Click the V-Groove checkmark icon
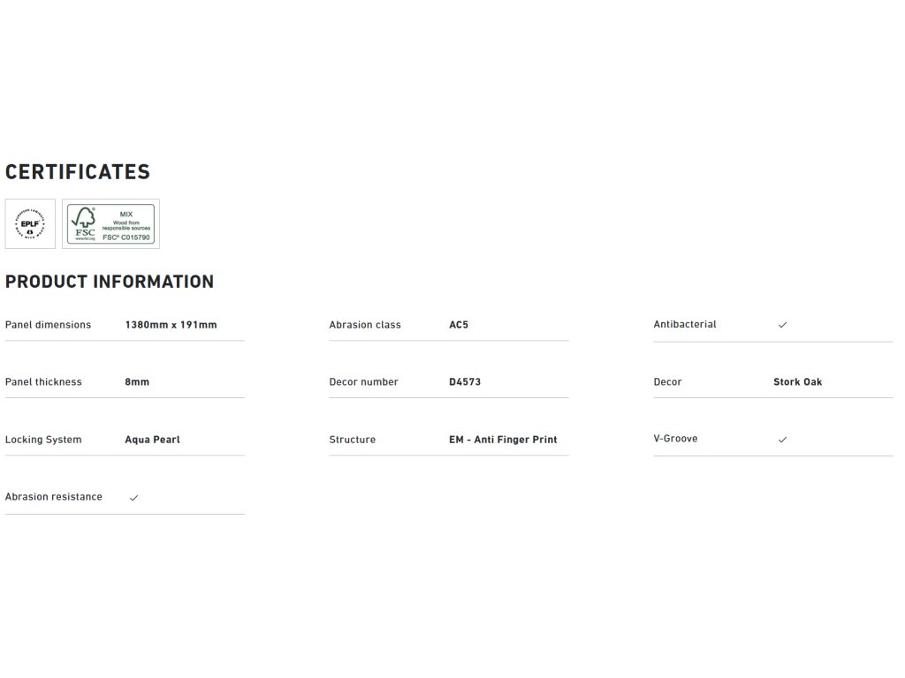This screenshot has height=678, width=905. click(x=782, y=440)
